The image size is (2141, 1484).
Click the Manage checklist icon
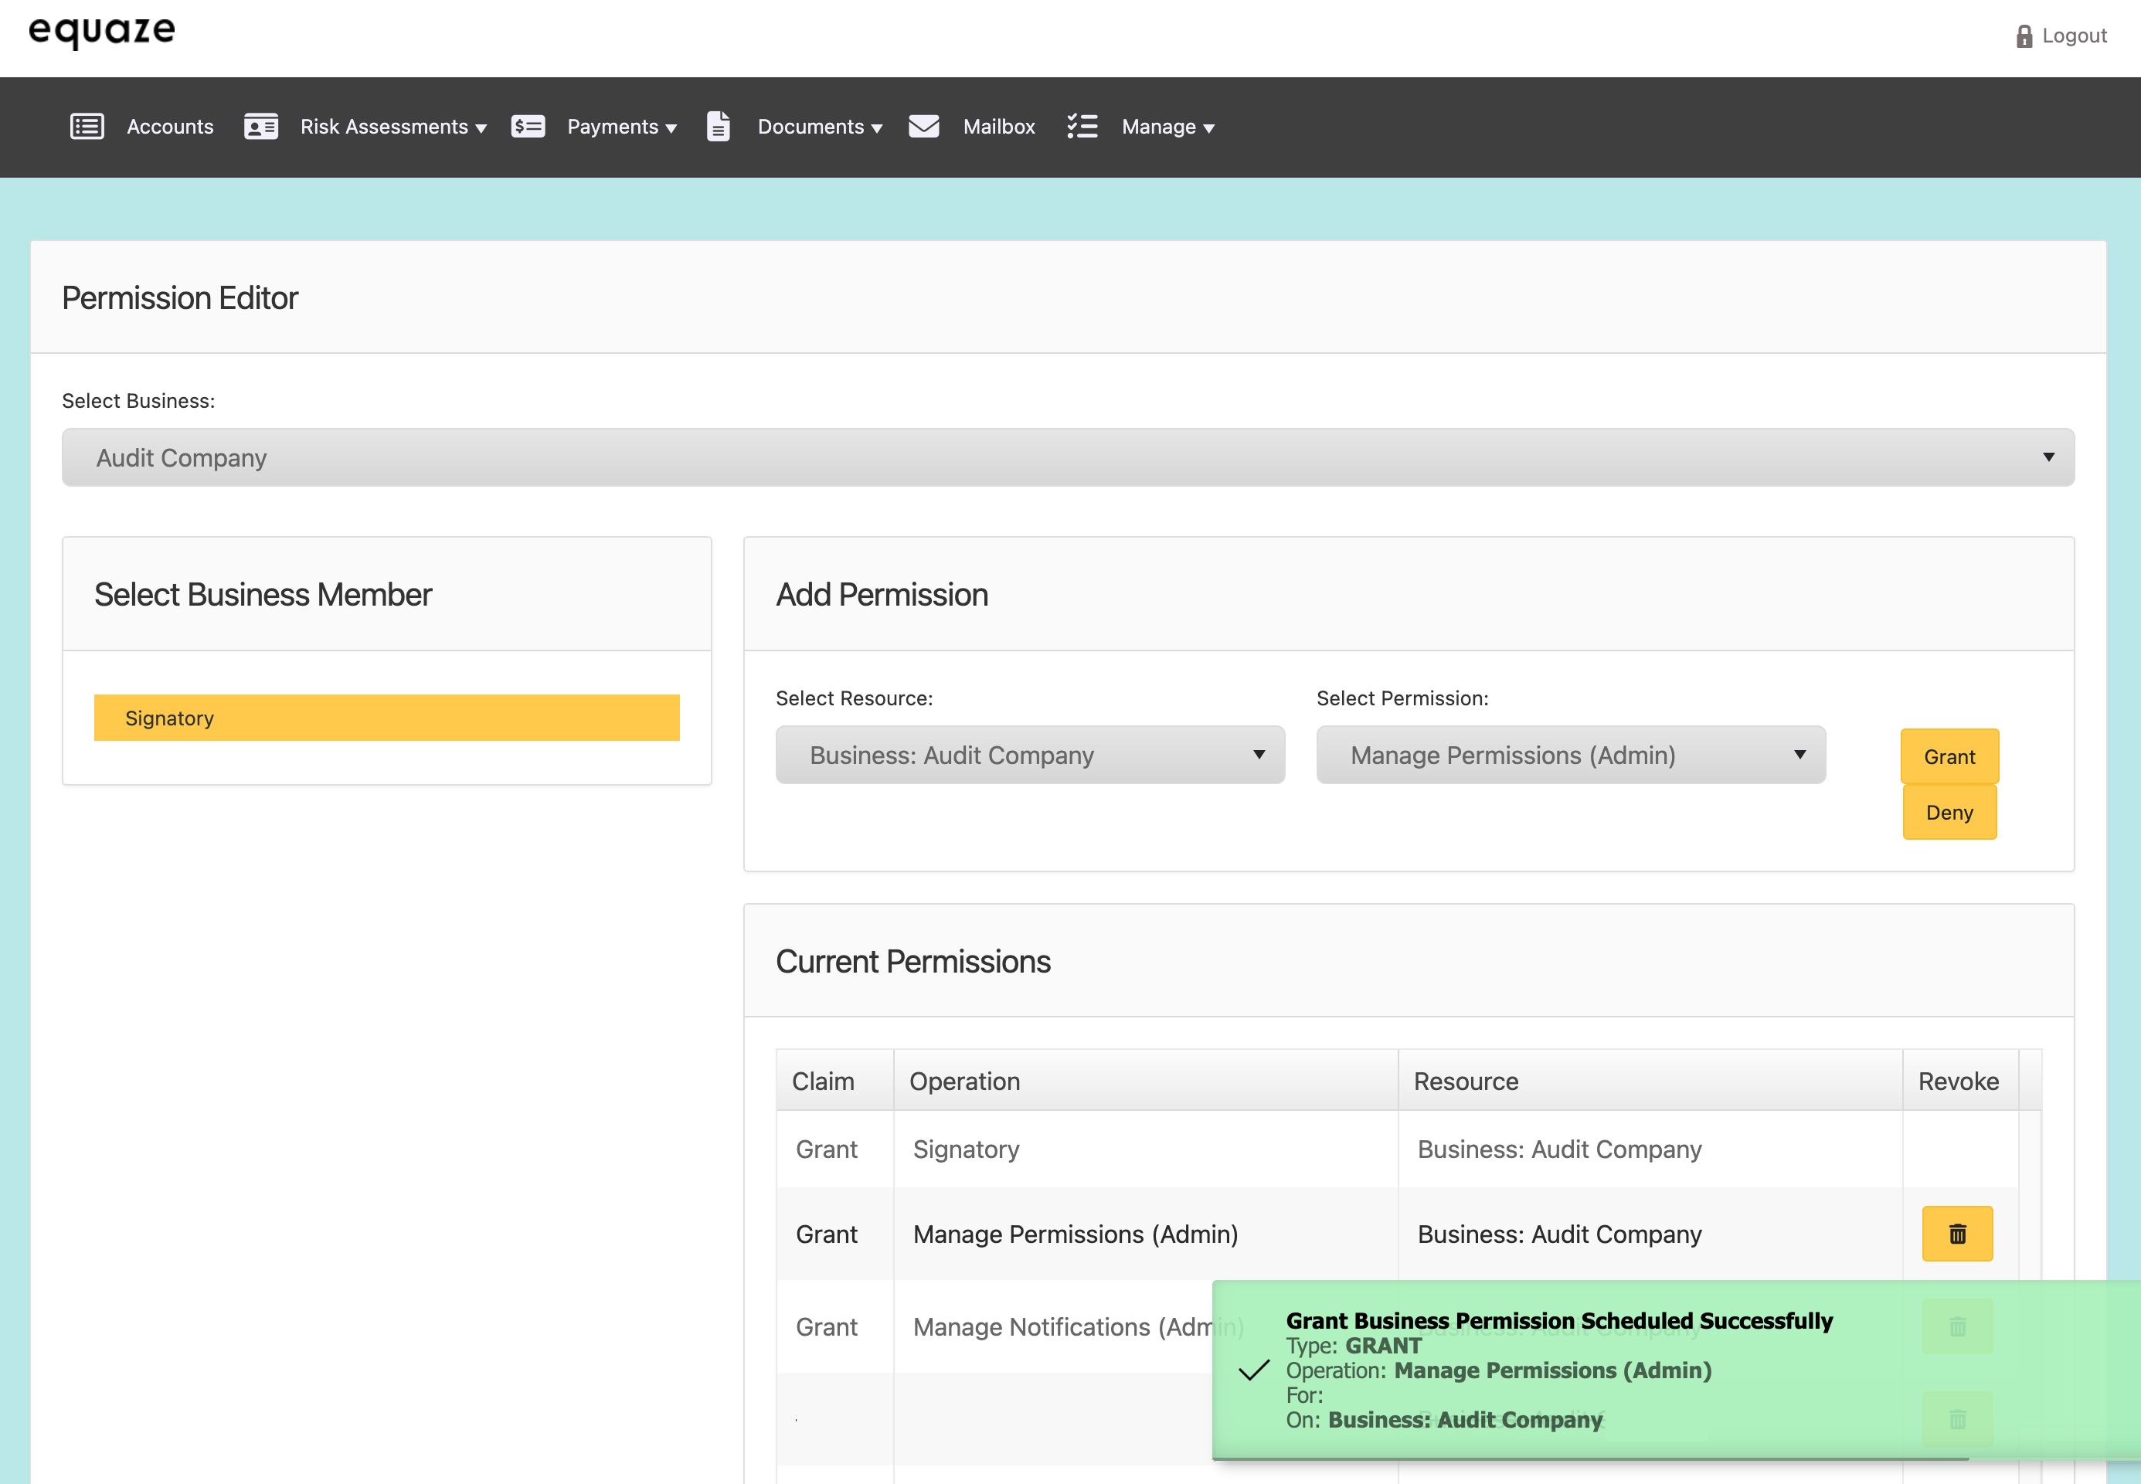[x=1082, y=127]
